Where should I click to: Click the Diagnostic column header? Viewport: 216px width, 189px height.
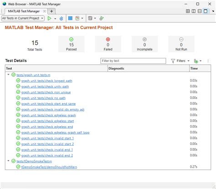point(149,68)
